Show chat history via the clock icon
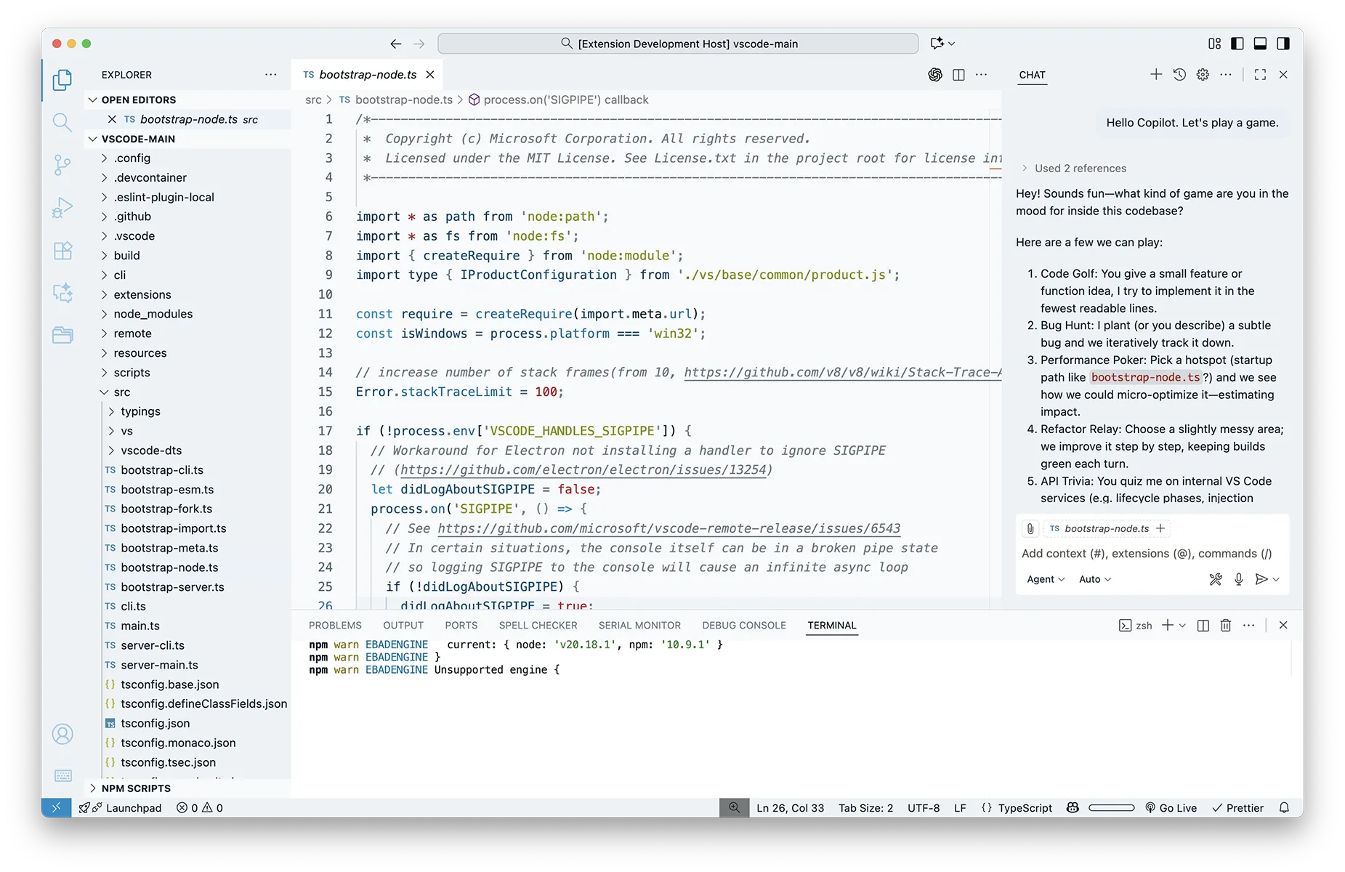The image size is (1345, 872). coord(1179,74)
